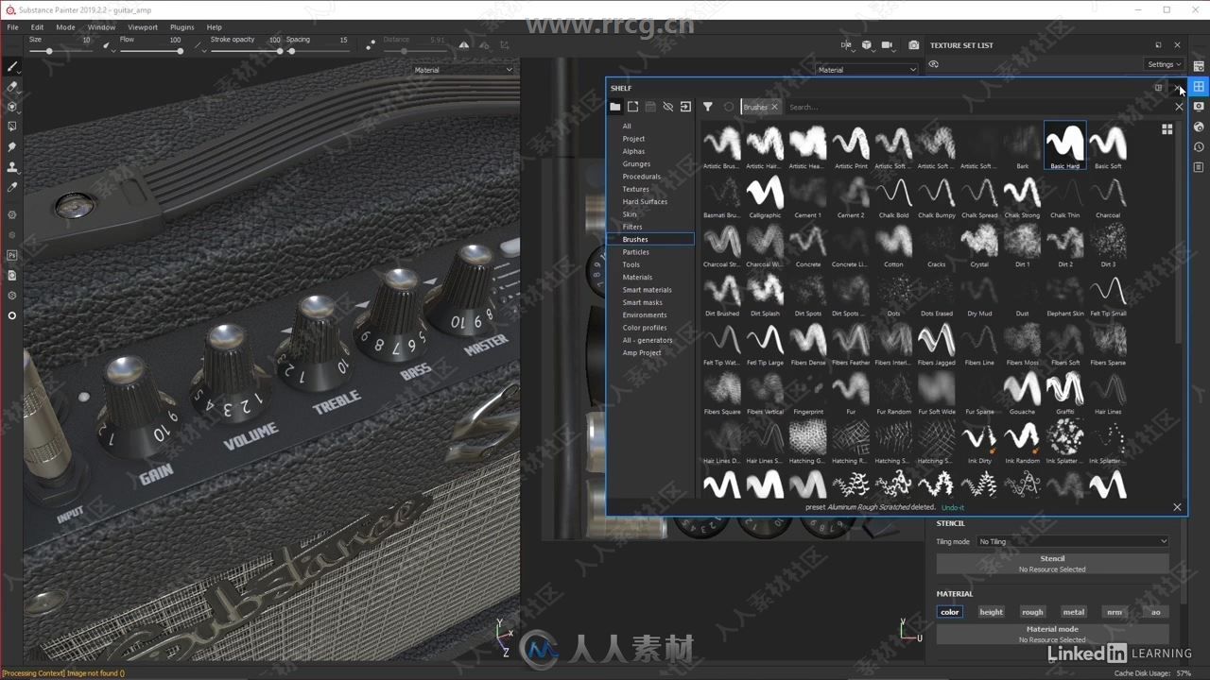Select the Eraser tool
Viewport: 1210px width, 680px height.
(x=12, y=87)
